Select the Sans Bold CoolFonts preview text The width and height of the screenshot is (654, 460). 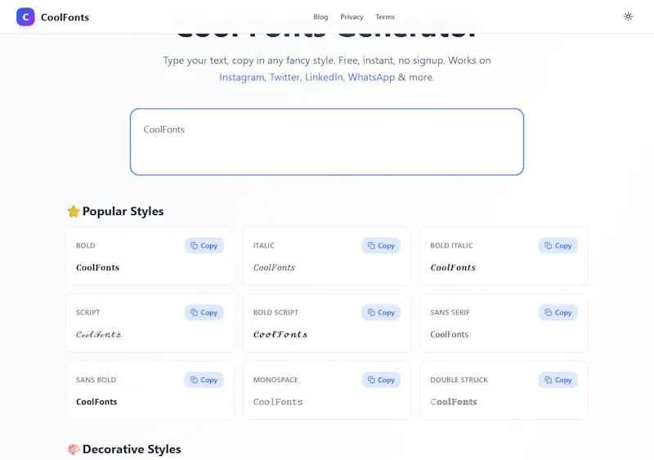pos(96,402)
